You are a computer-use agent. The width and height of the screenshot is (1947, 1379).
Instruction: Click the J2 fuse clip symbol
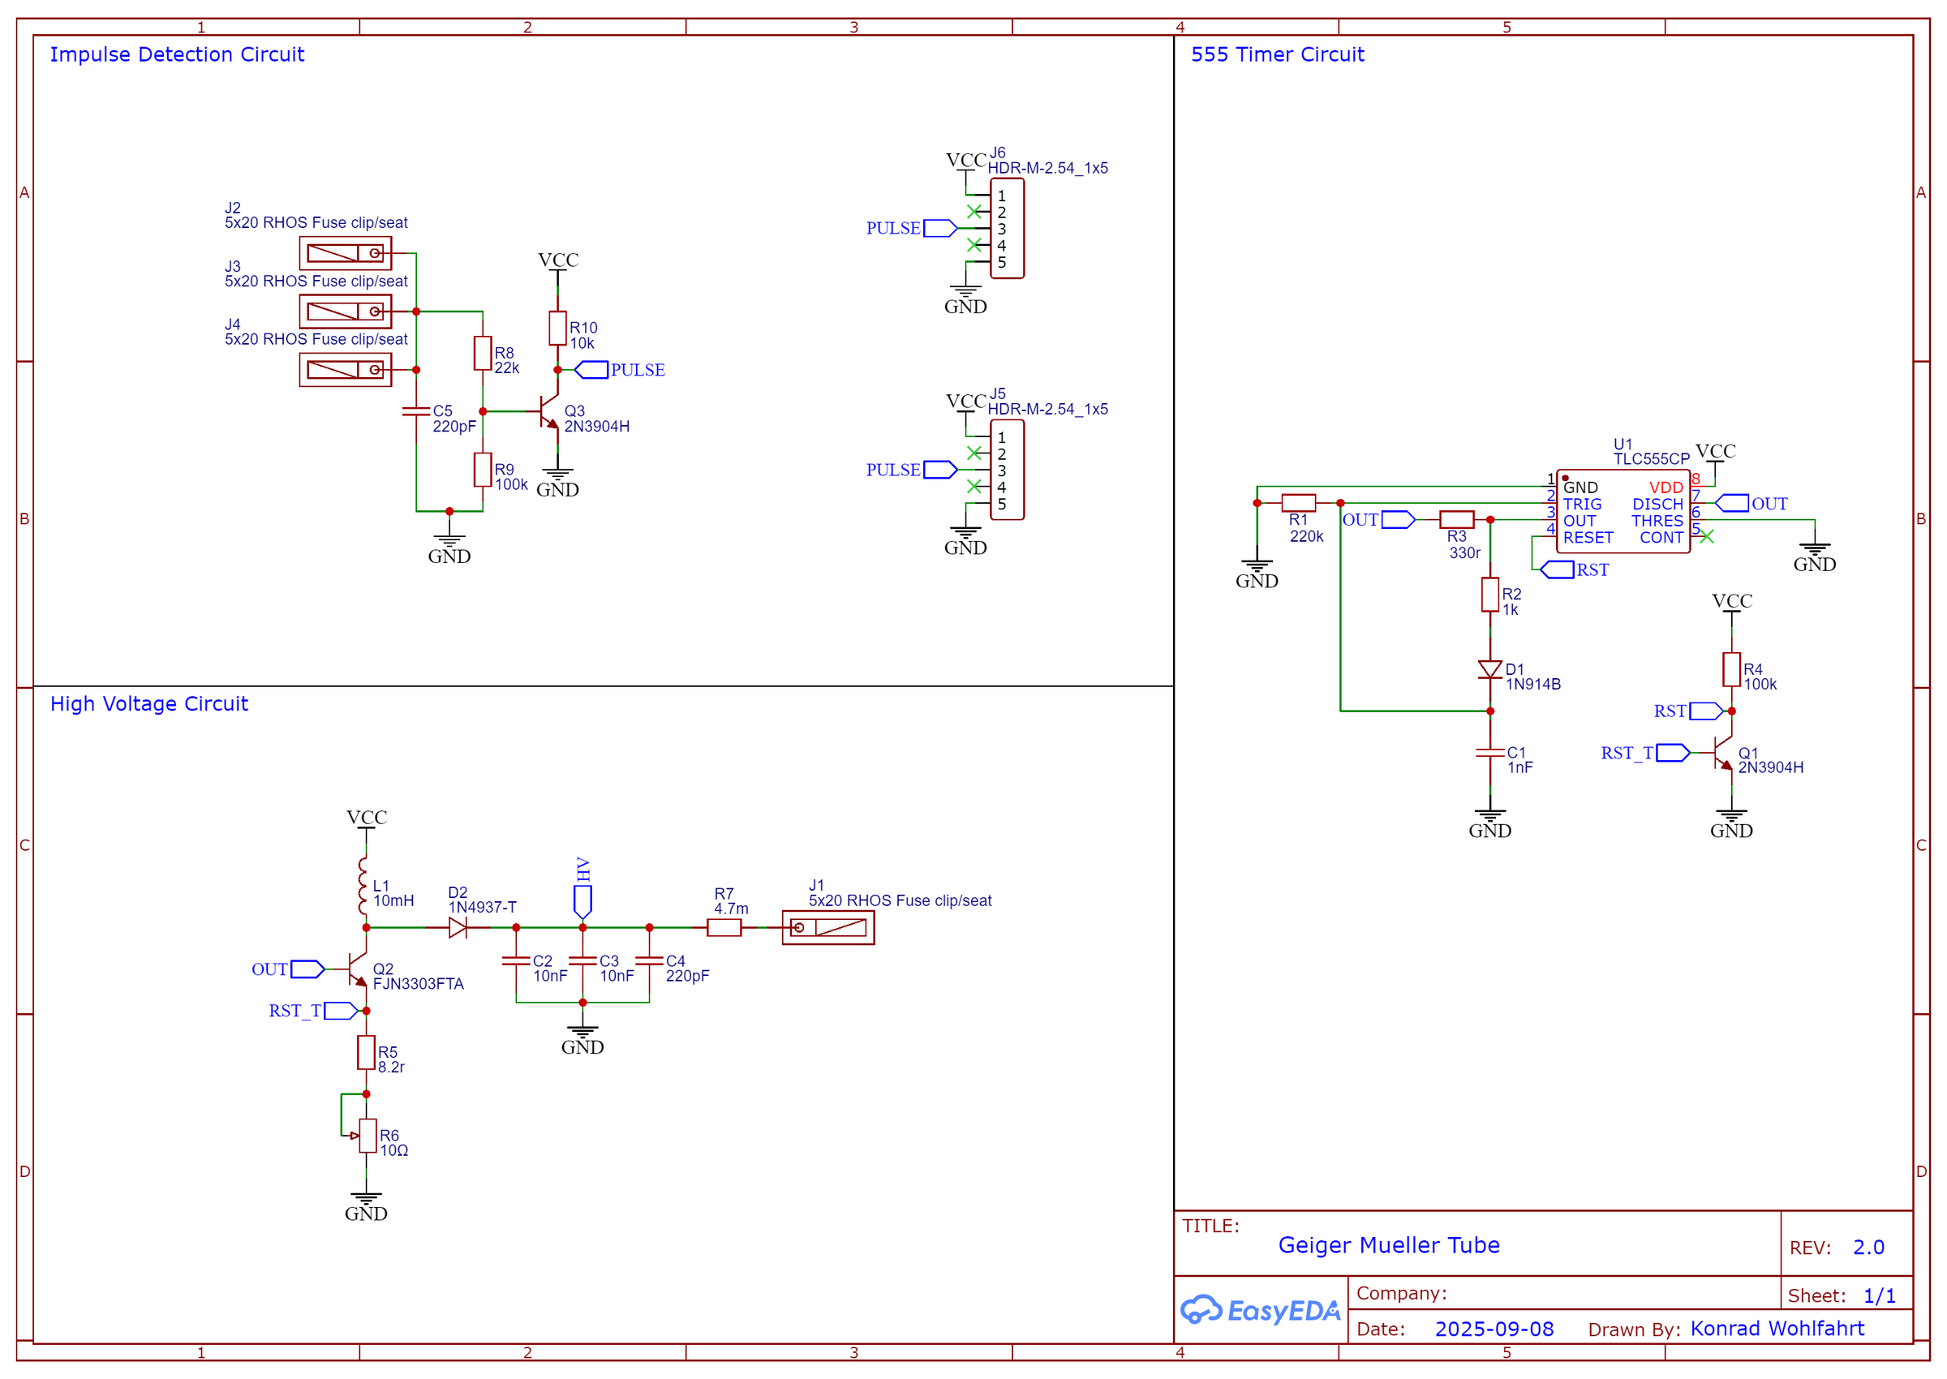pyautogui.click(x=346, y=253)
